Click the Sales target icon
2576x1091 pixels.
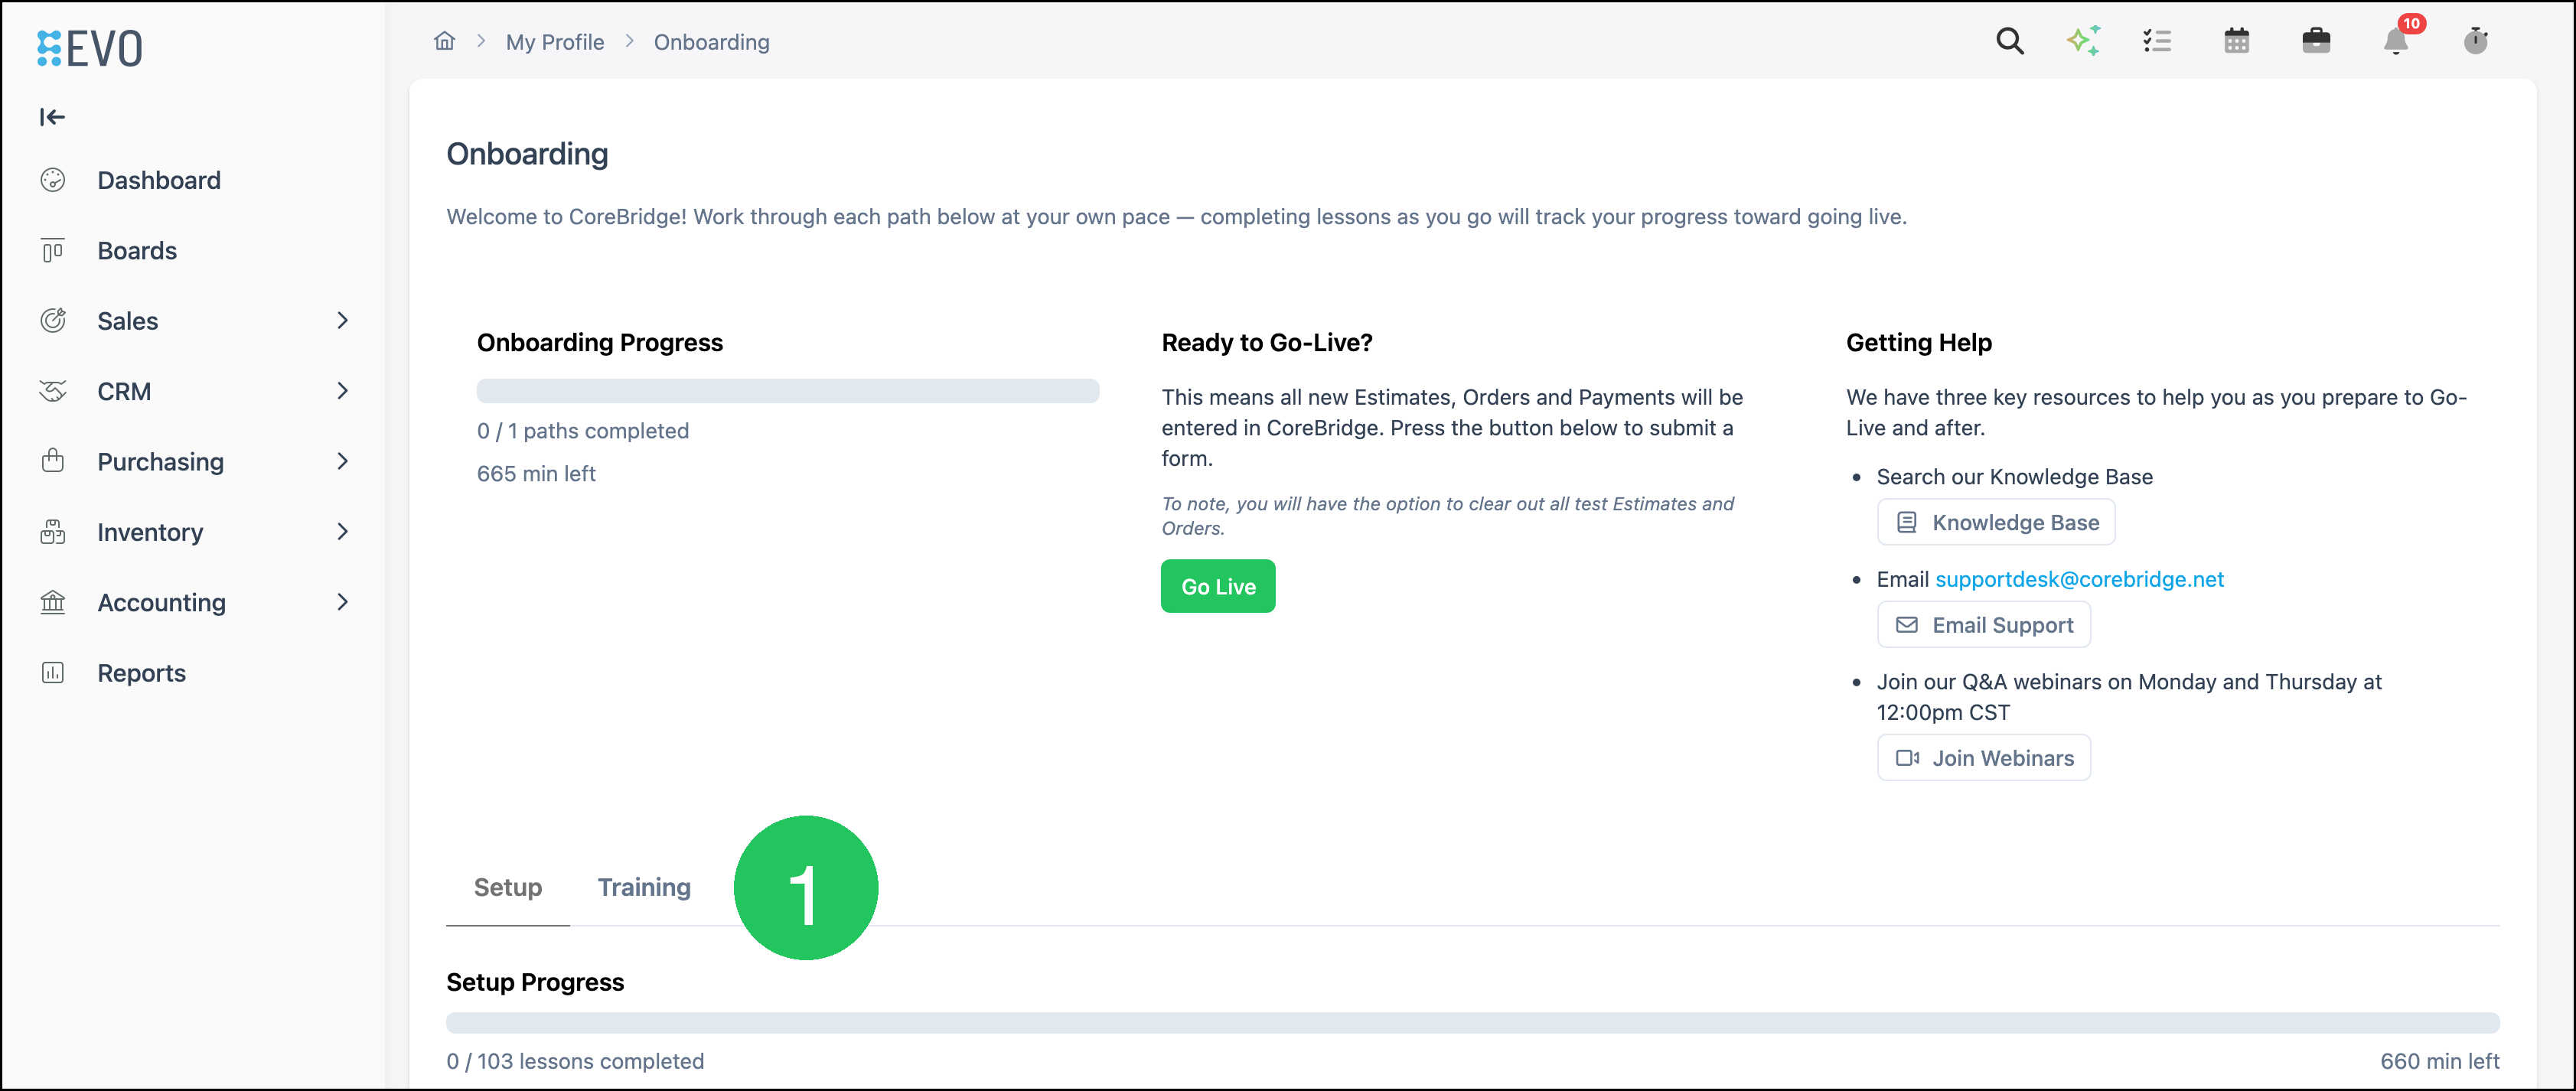pyautogui.click(x=53, y=320)
